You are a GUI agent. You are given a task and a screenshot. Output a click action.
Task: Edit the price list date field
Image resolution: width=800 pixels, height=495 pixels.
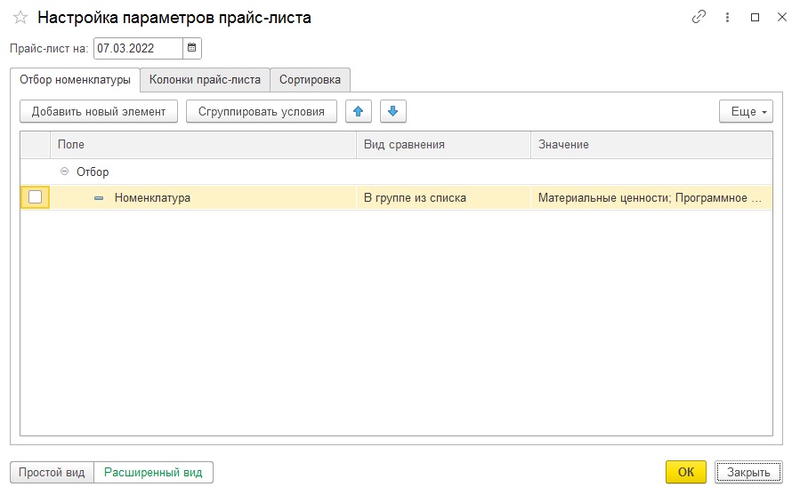[138, 48]
